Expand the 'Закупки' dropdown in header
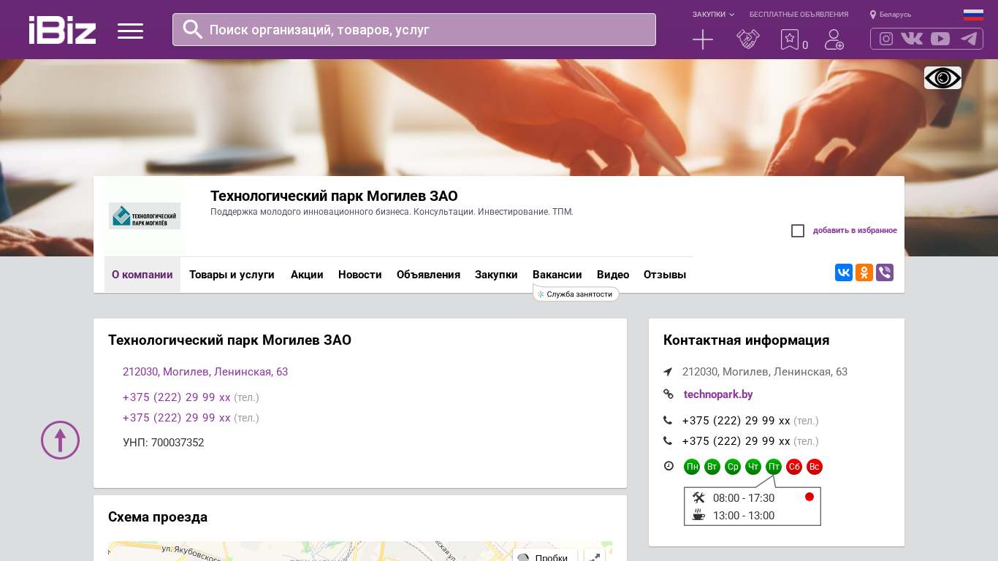This screenshot has height=561, width=998. [x=713, y=15]
